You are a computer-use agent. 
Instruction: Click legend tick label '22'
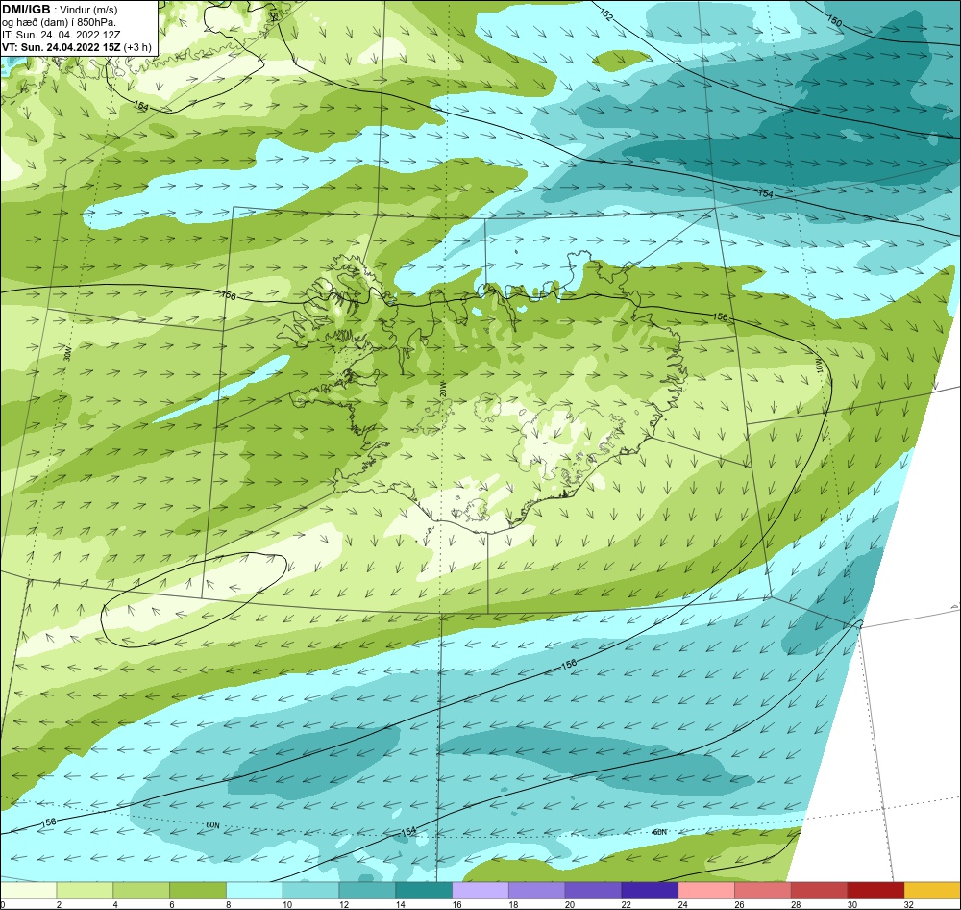point(627,904)
